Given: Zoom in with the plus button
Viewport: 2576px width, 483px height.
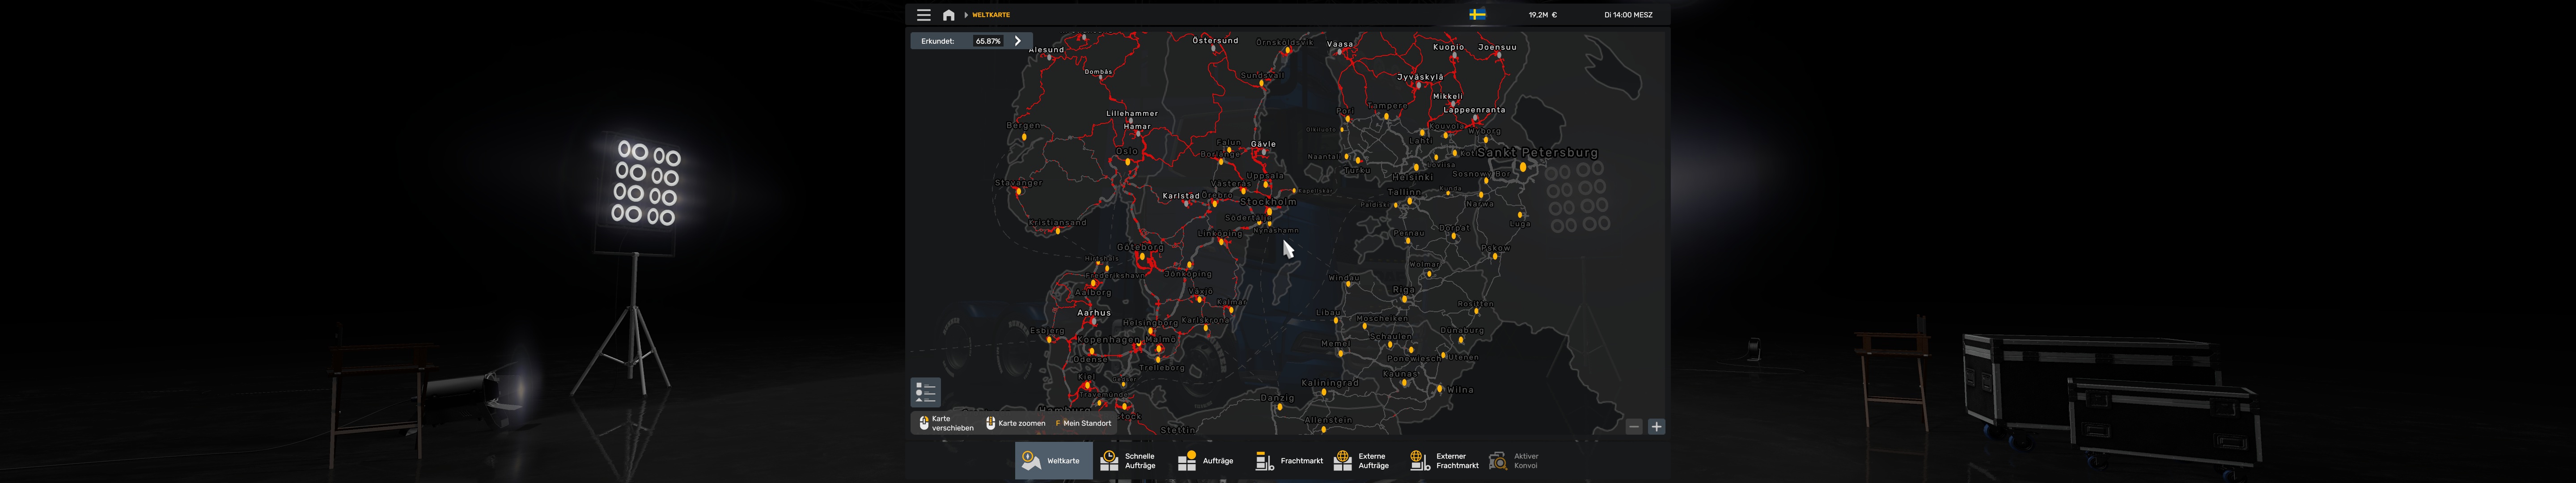Looking at the screenshot, I should coord(1656,427).
